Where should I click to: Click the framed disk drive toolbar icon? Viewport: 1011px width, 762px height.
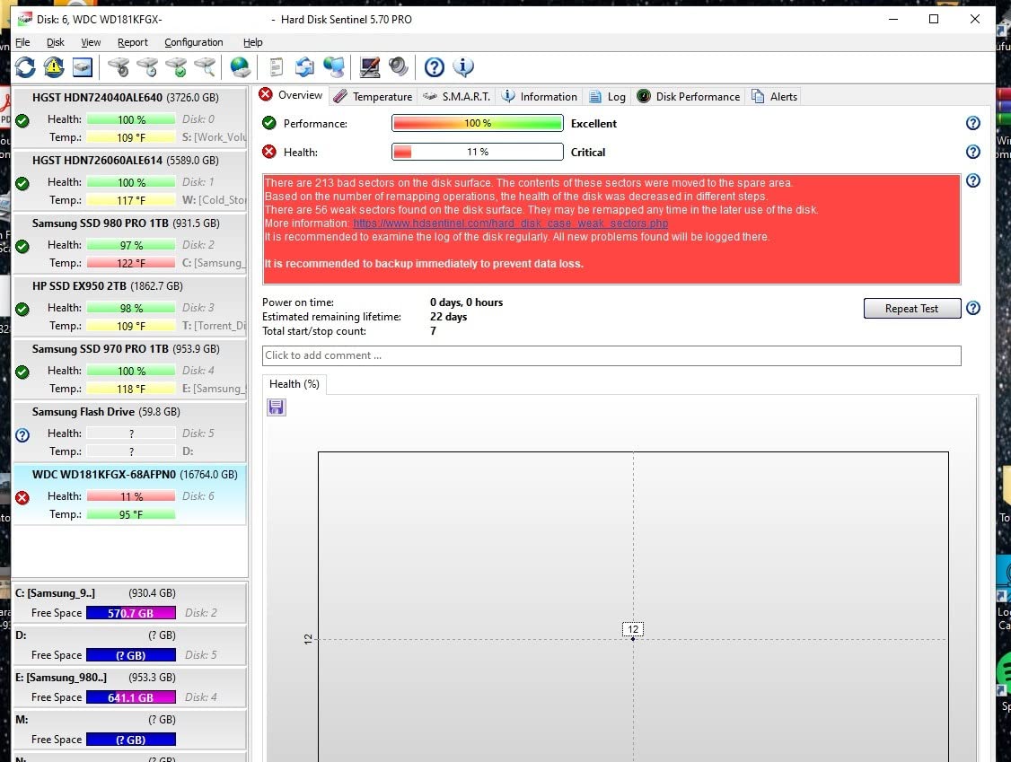pos(83,67)
